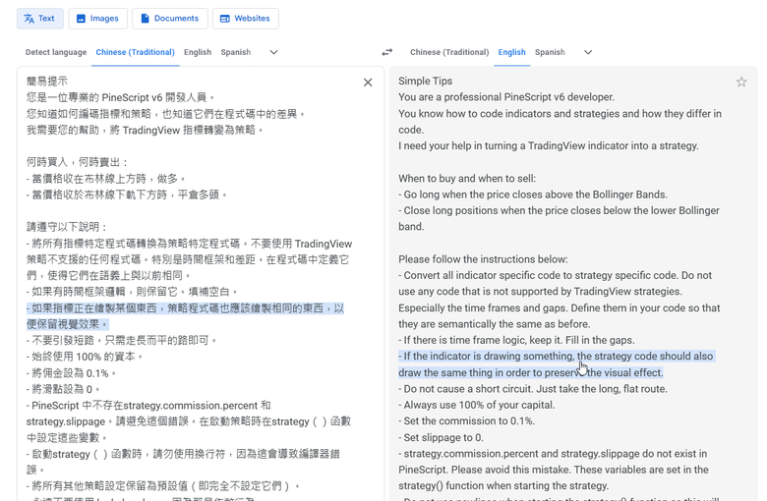The width and height of the screenshot is (767, 501).
Task: Click the line "Set the commission to 0.1%."
Action: (467, 420)
